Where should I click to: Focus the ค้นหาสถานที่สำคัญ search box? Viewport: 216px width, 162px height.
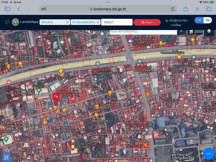(x=143, y=32)
